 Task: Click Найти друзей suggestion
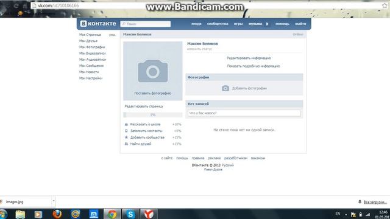(x=141, y=144)
